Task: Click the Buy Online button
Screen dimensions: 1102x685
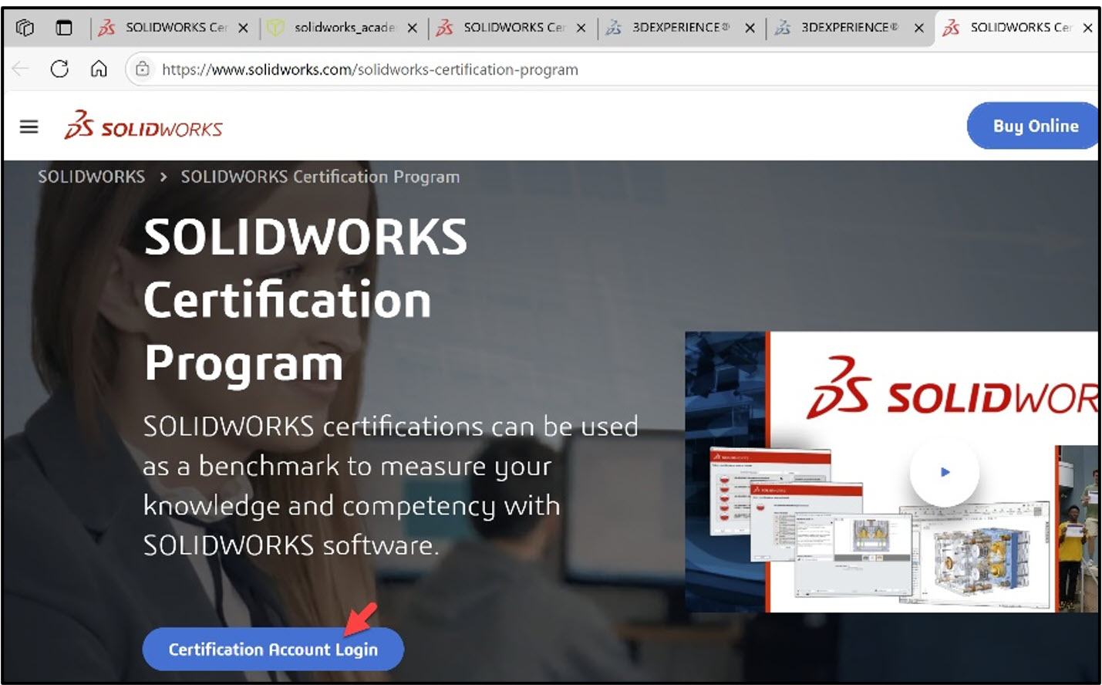Action: click(1034, 126)
